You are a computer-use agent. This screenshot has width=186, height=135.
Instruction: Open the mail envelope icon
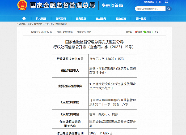[x=166, y=2]
